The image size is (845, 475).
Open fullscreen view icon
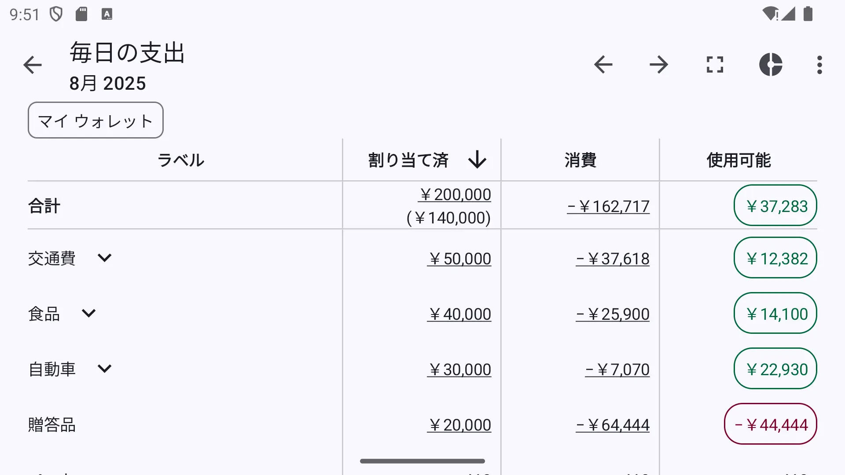tap(715, 65)
